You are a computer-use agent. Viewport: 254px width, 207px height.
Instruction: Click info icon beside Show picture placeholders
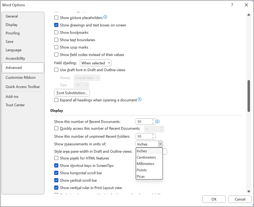pos(105,17)
